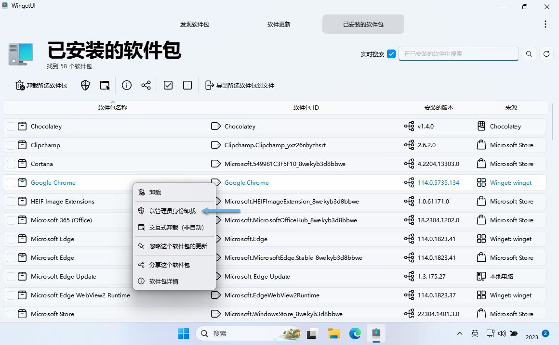Open package details with the info icon

tap(127, 86)
